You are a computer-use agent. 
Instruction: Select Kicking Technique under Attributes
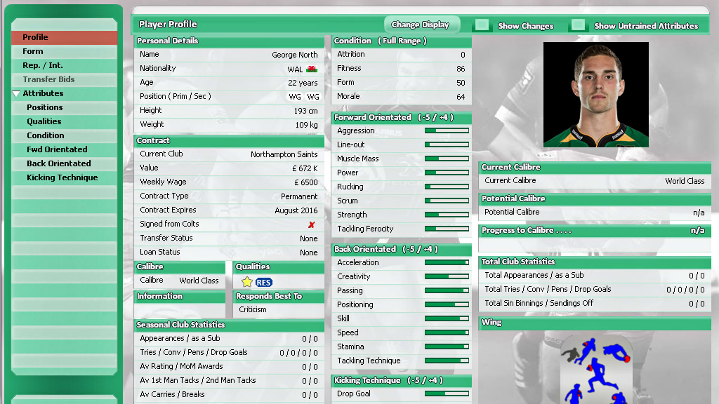pos(64,178)
